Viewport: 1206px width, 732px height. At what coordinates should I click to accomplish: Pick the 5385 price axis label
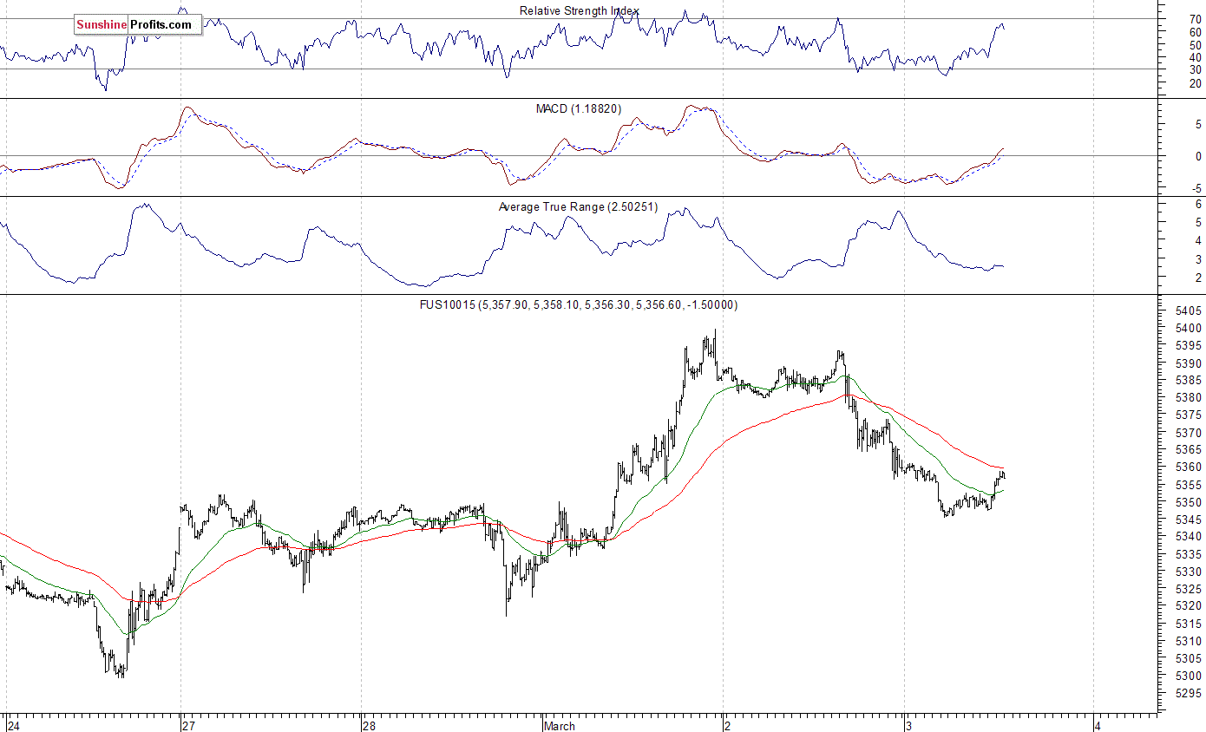[1189, 380]
